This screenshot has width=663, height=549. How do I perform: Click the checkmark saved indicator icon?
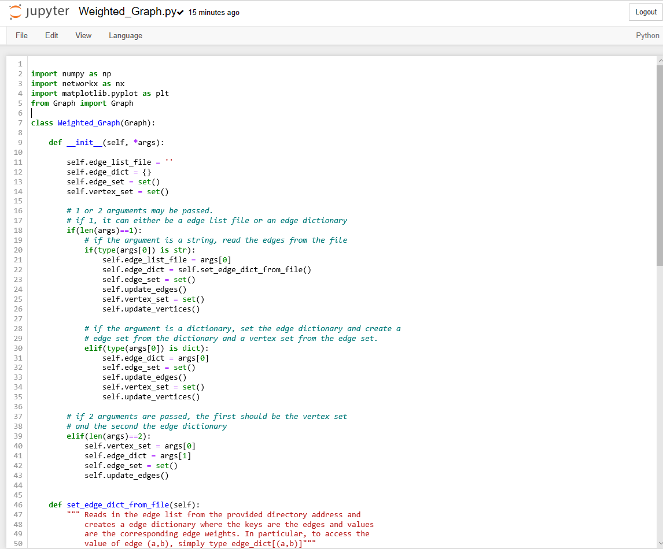180,13
